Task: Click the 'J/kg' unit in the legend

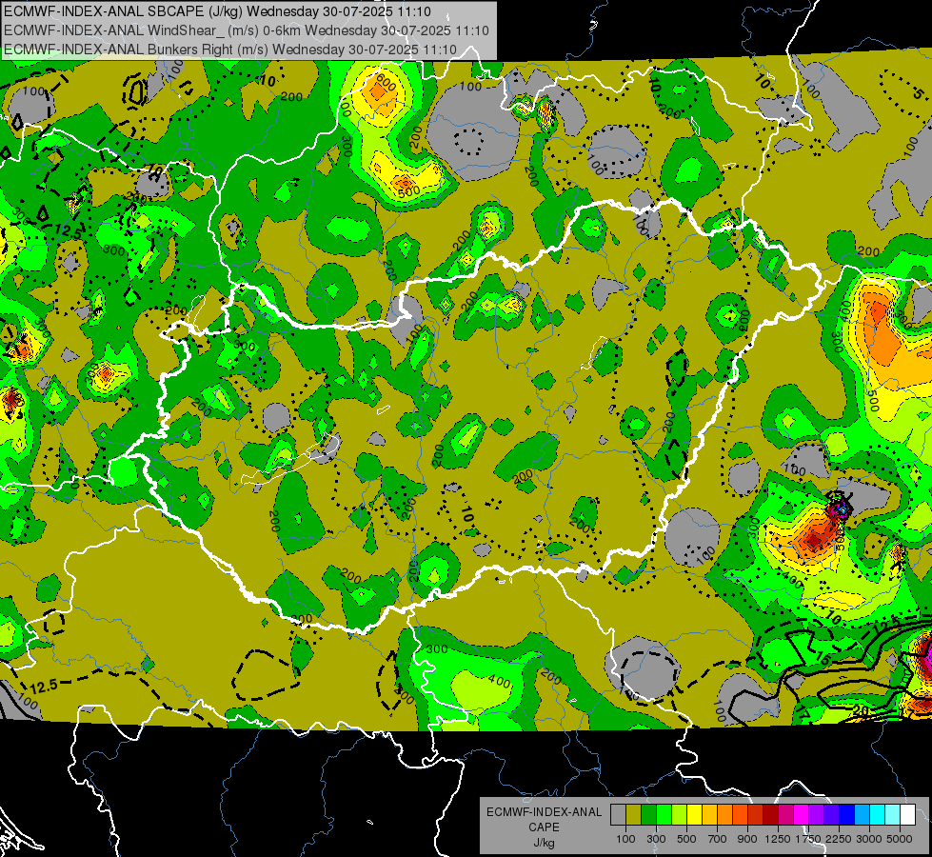Action: point(544,843)
